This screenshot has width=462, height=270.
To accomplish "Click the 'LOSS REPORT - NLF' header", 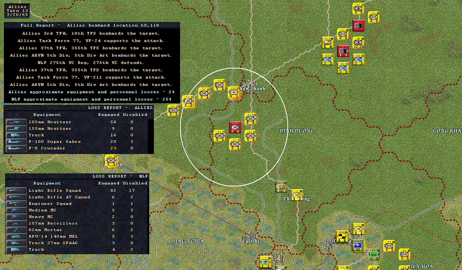I will coord(120,176).
